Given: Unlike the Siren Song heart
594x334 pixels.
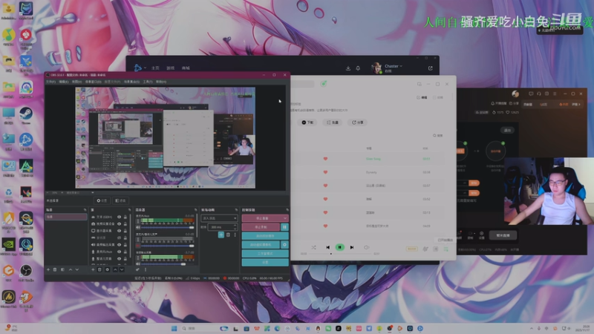Looking at the screenshot, I should 325,159.
